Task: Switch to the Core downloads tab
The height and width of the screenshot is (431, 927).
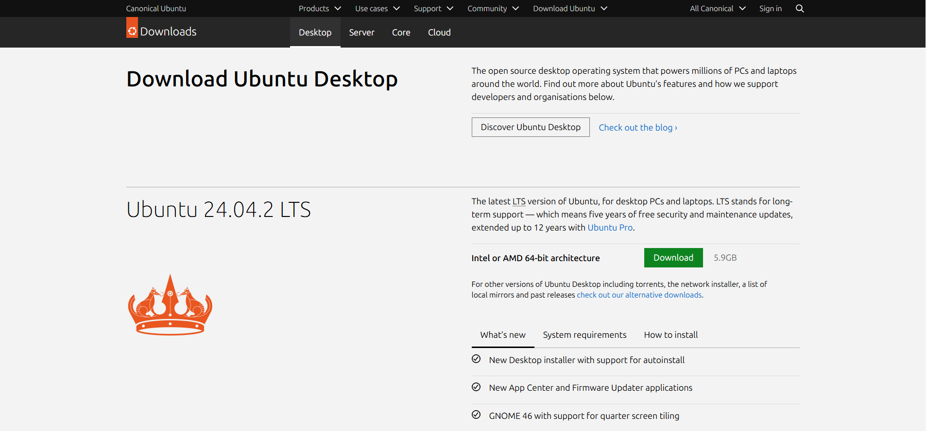Action: (401, 32)
